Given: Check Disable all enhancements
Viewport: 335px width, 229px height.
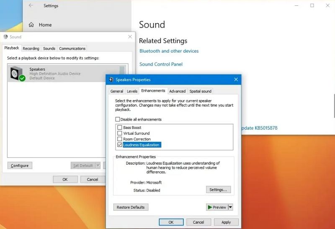Looking at the screenshot, I should click(x=118, y=119).
